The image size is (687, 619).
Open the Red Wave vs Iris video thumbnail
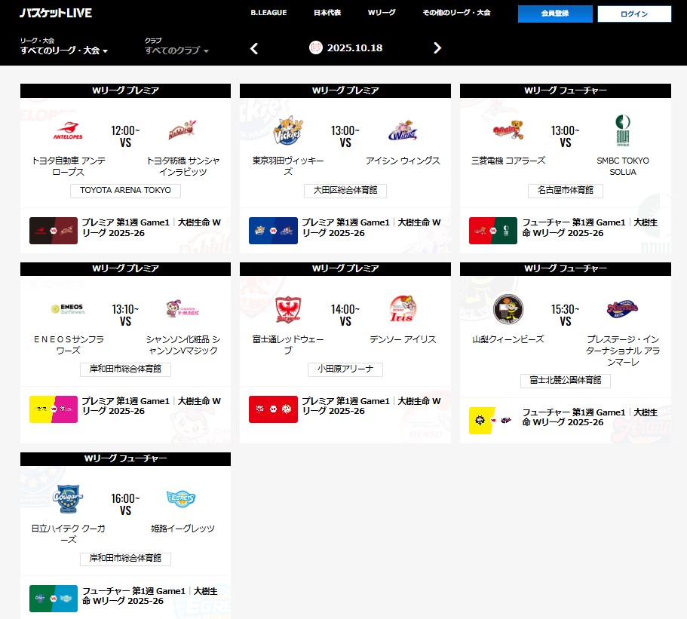(274, 409)
